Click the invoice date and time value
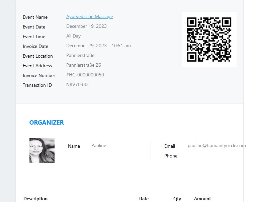 click(x=98, y=46)
